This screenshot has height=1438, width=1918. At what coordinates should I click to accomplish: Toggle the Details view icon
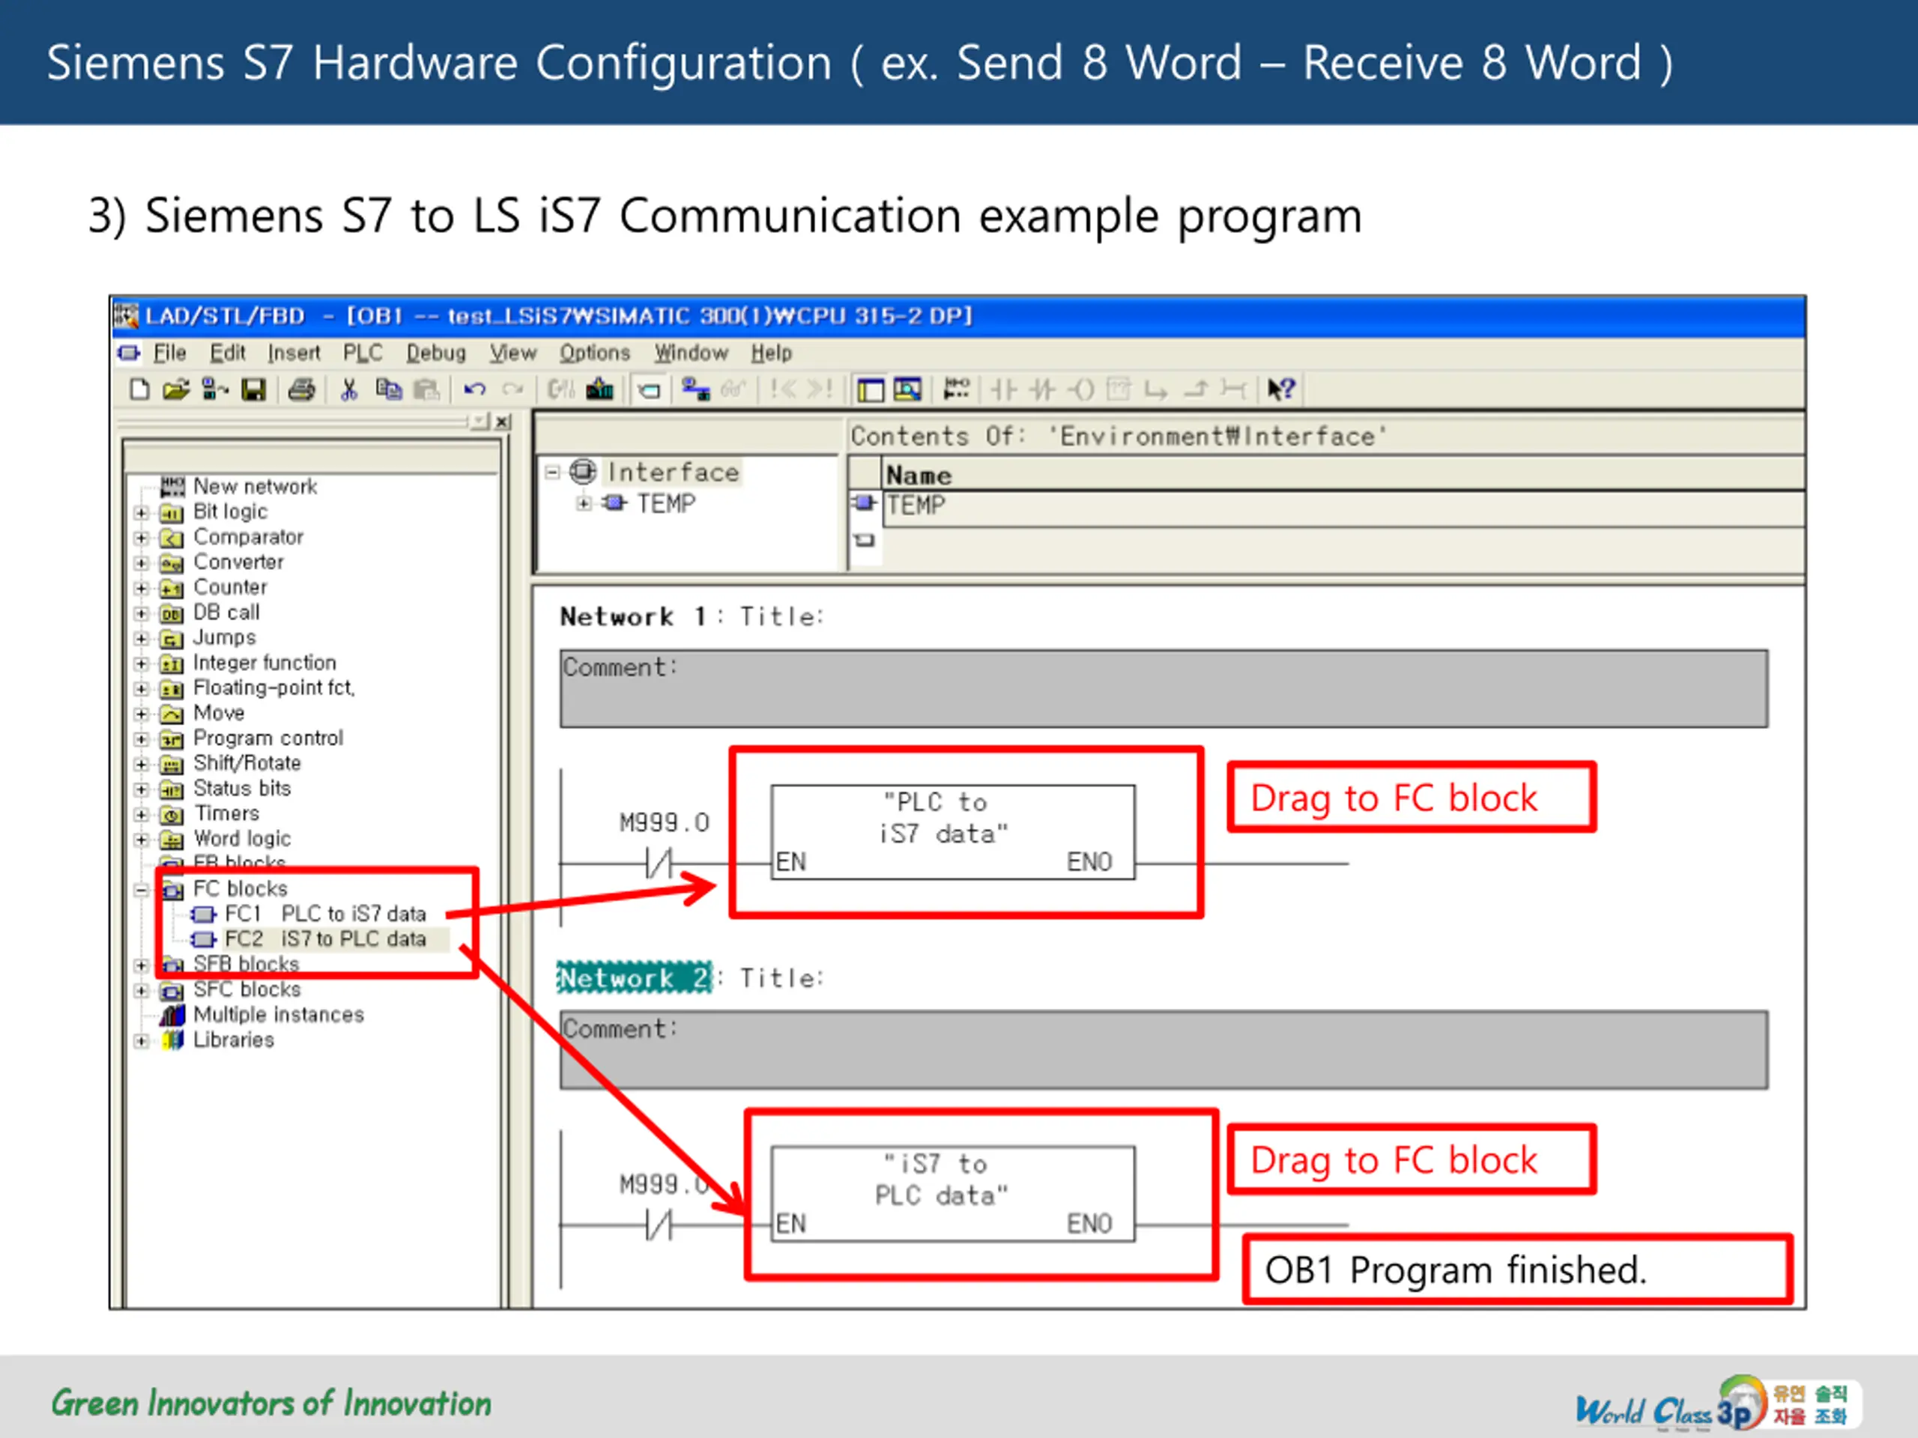click(x=907, y=390)
